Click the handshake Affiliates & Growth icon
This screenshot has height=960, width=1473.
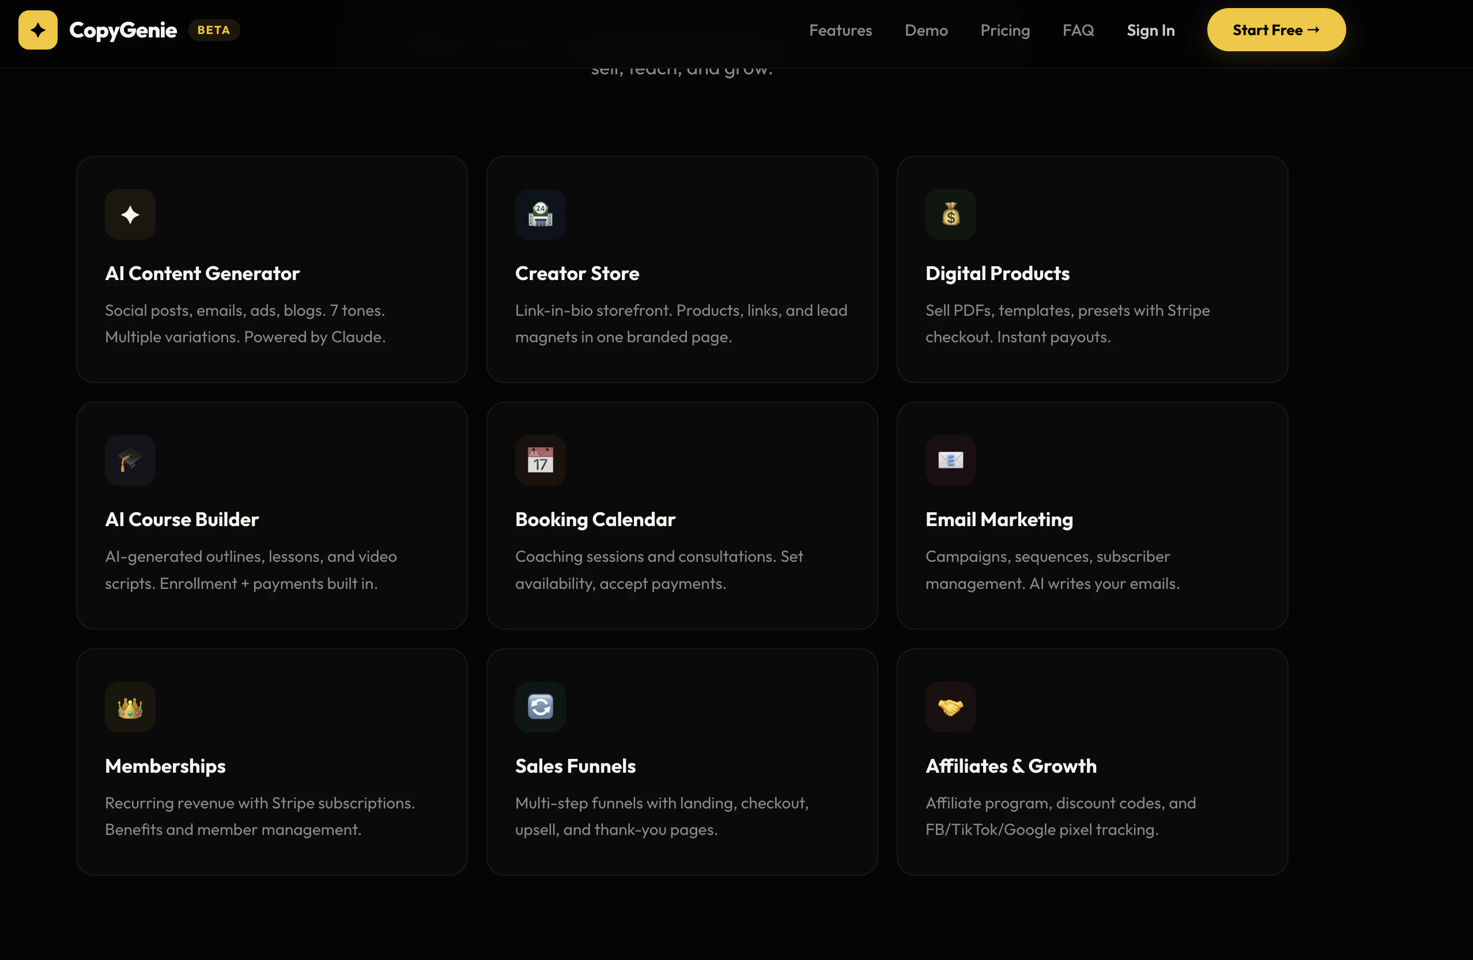[x=951, y=707]
